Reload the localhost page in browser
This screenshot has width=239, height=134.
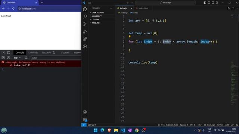click(x=13, y=9)
